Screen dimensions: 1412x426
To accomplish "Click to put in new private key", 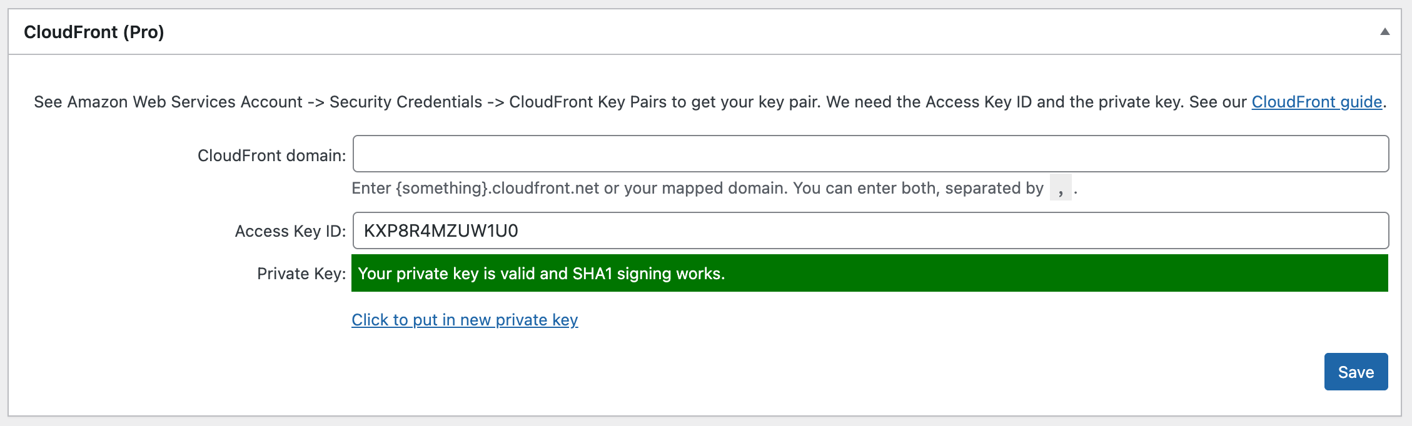I will click(x=465, y=320).
